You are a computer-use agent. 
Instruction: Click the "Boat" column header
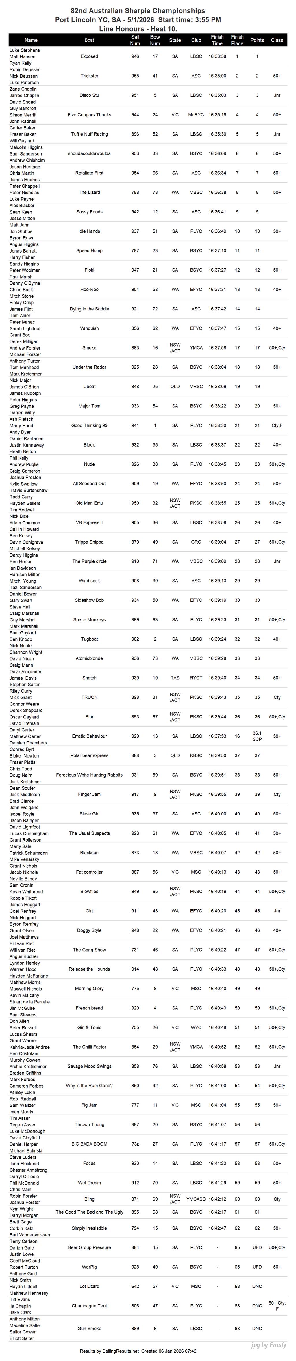(90, 40)
